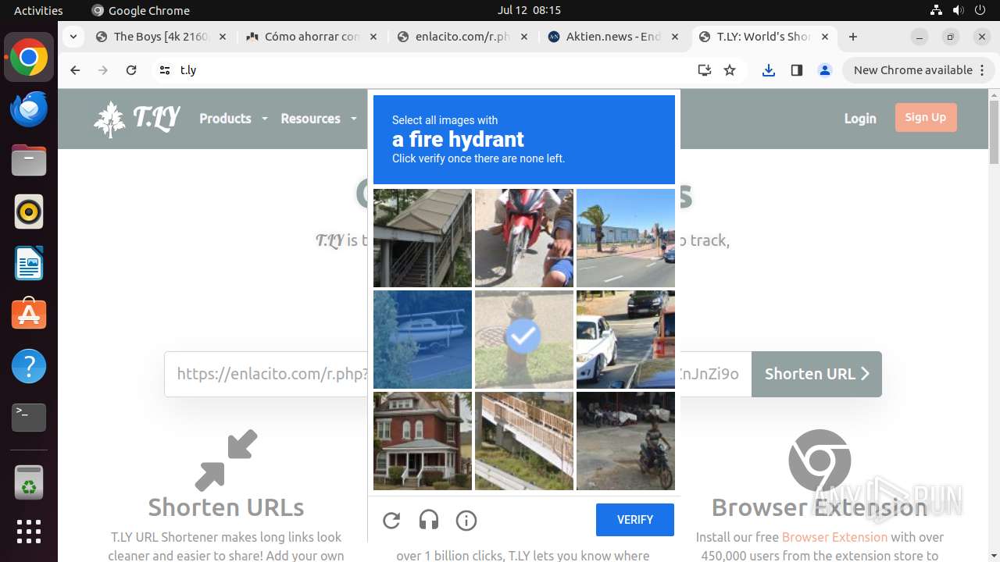Click New Chrome available update button
This screenshot has width=1000, height=562.
point(918,70)
